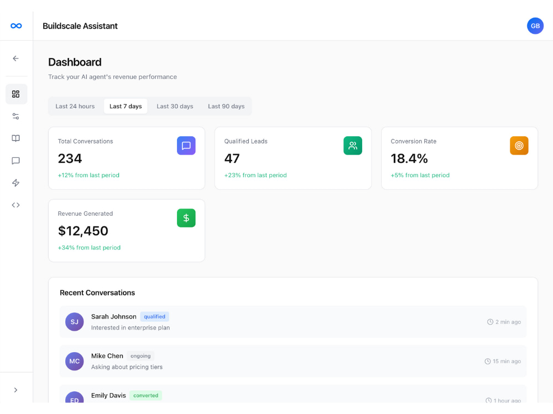Click the 47 qualified leads value
This screenshot has width=553, height=414.
point(232,158)
